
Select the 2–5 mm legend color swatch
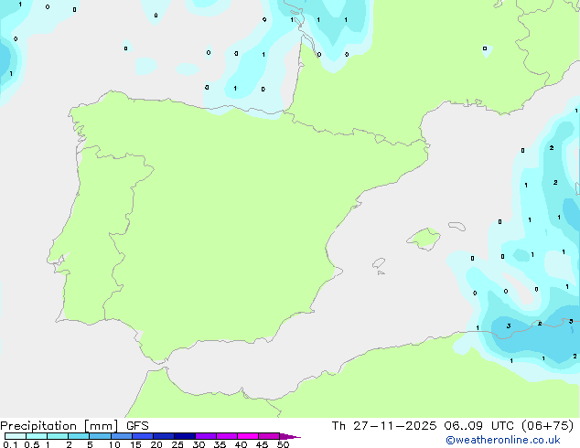(x=79, y=436)
